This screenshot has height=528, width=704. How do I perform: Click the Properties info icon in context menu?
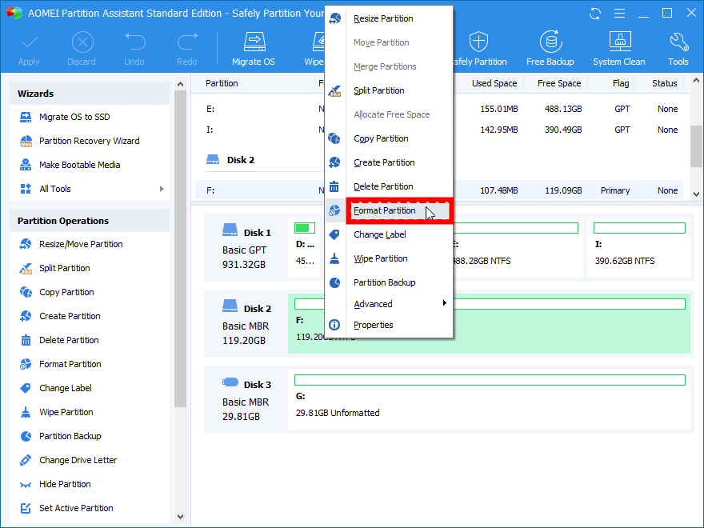pyautogui.click(x=334, y=325)
